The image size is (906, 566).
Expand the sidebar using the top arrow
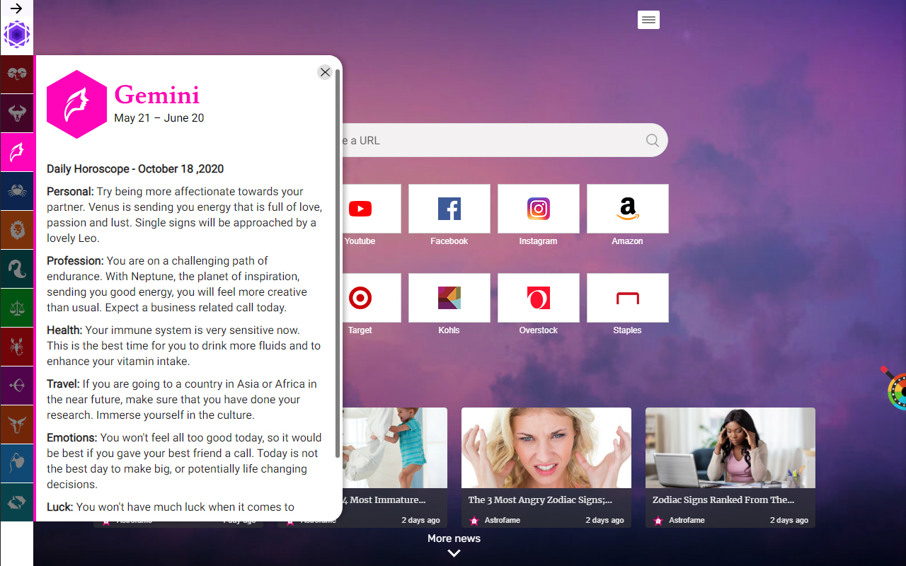click(x=16, y=9)
